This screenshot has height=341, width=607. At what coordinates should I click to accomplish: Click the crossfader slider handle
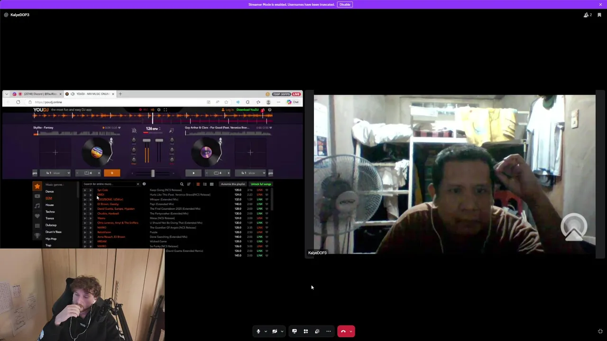[153, 173]
